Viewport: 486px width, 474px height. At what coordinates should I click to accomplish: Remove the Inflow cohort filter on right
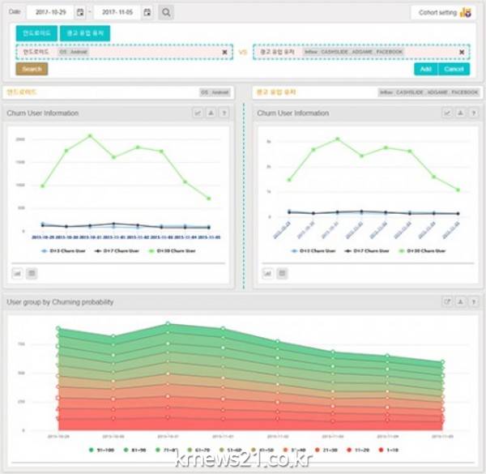462,52
